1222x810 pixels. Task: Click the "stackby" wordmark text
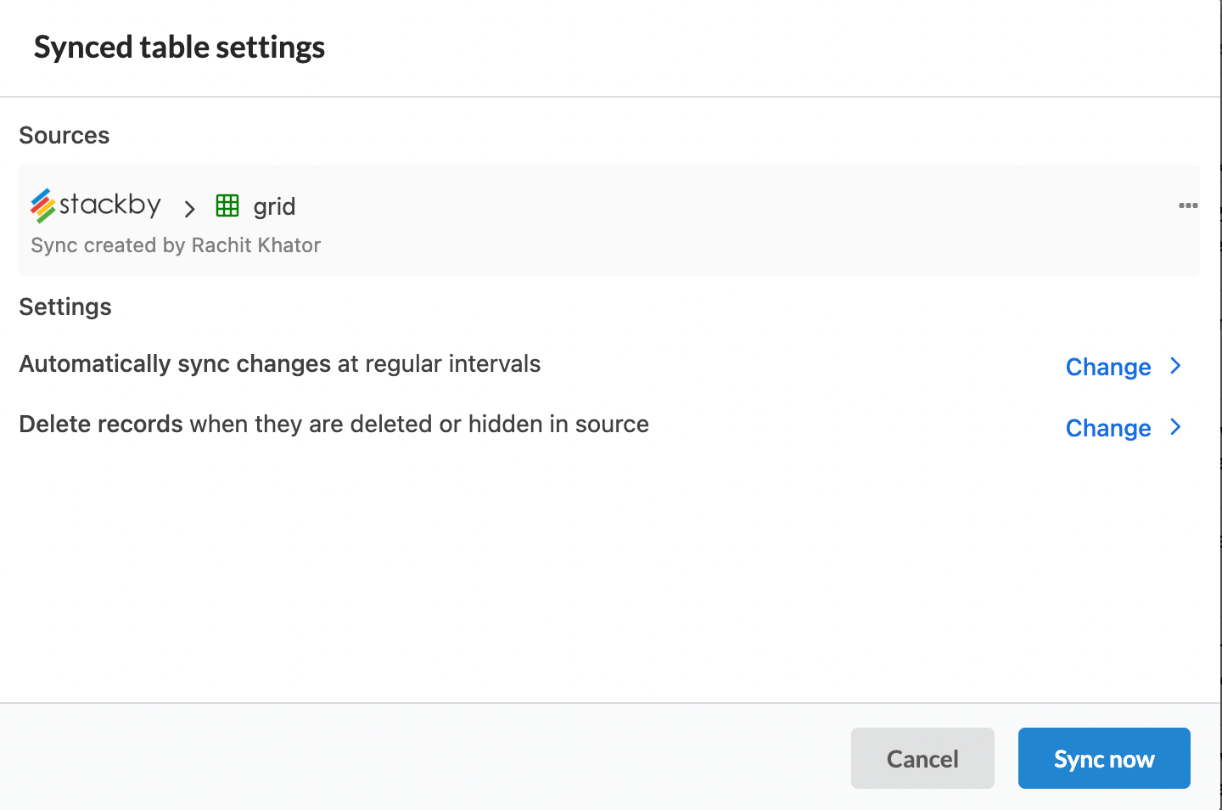tap(110, 205)
